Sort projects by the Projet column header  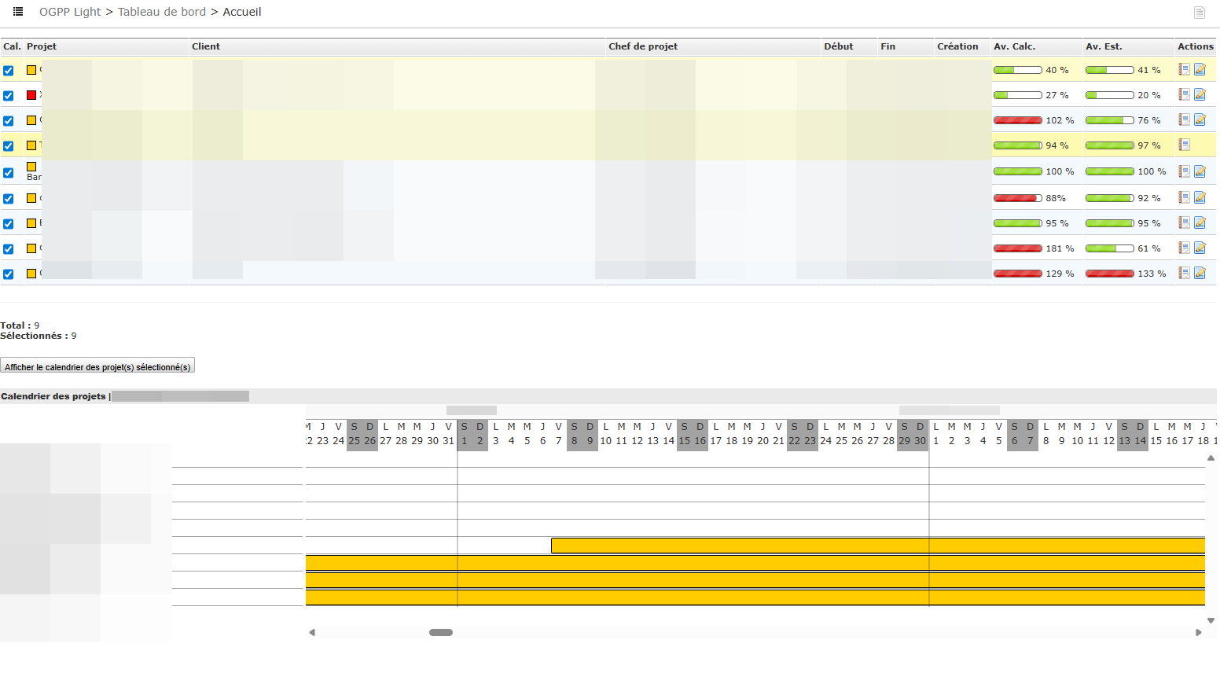pyautogui.click(x=39, y=46)
